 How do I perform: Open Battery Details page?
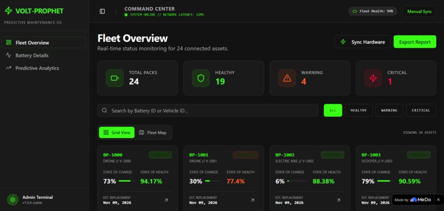coord(44,55)
